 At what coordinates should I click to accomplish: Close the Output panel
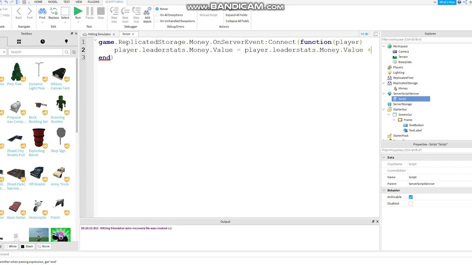[377, 222]
